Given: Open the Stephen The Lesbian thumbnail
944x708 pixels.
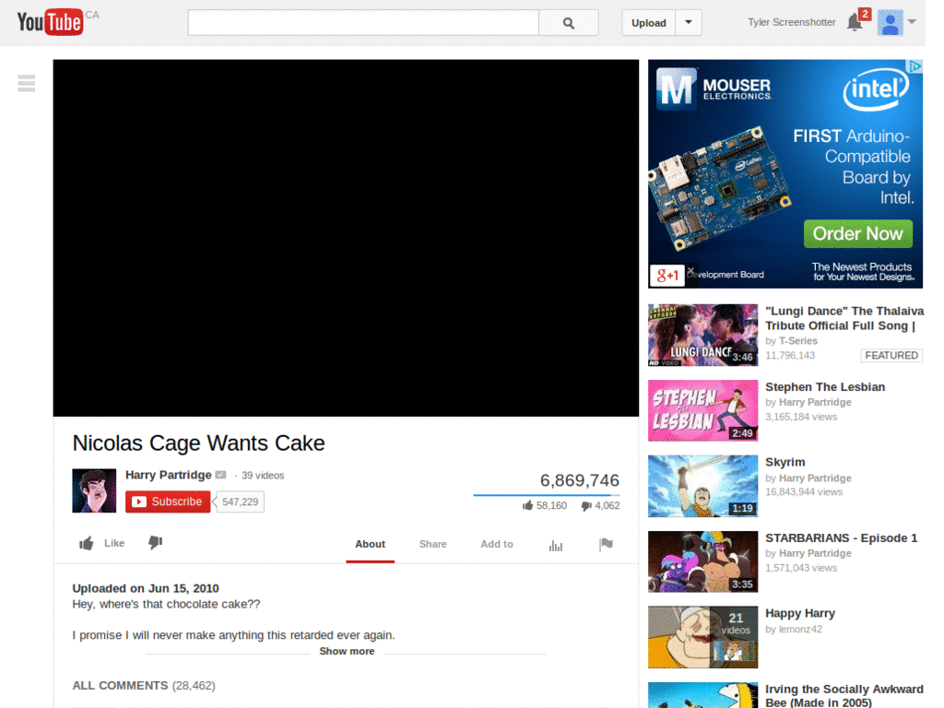Looking at the screenshot, I should [x=702, y=410].
